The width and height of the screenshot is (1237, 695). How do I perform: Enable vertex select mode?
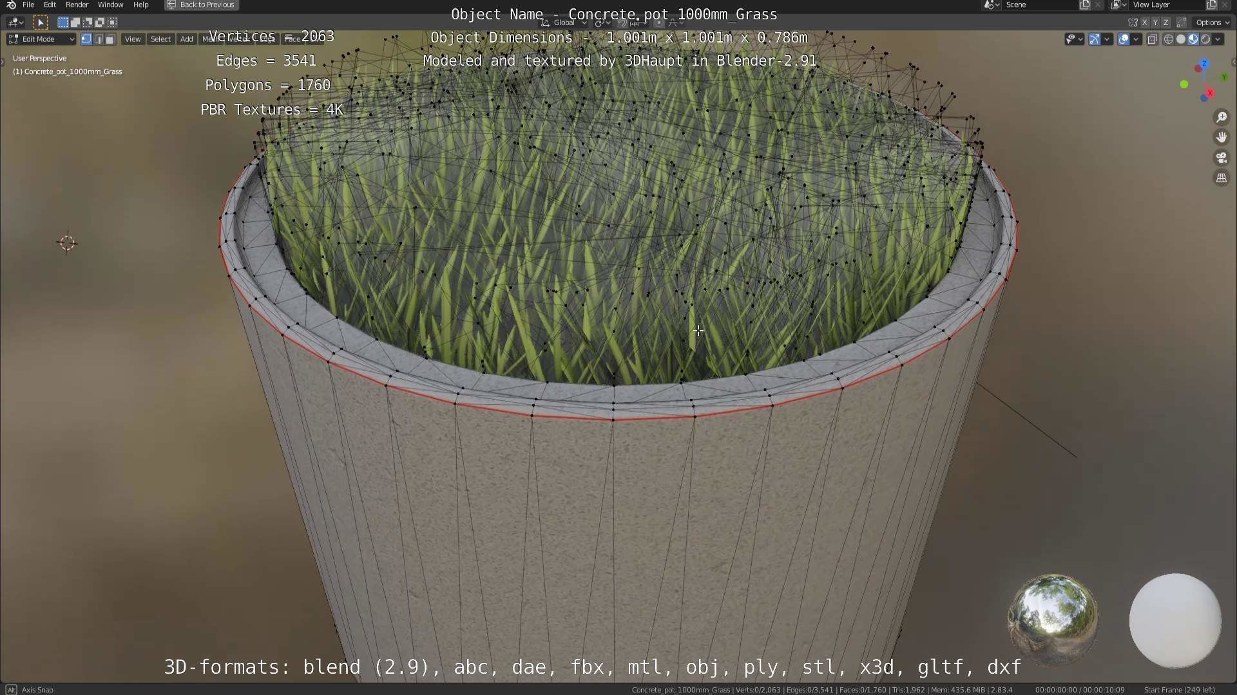pos(86,39)
